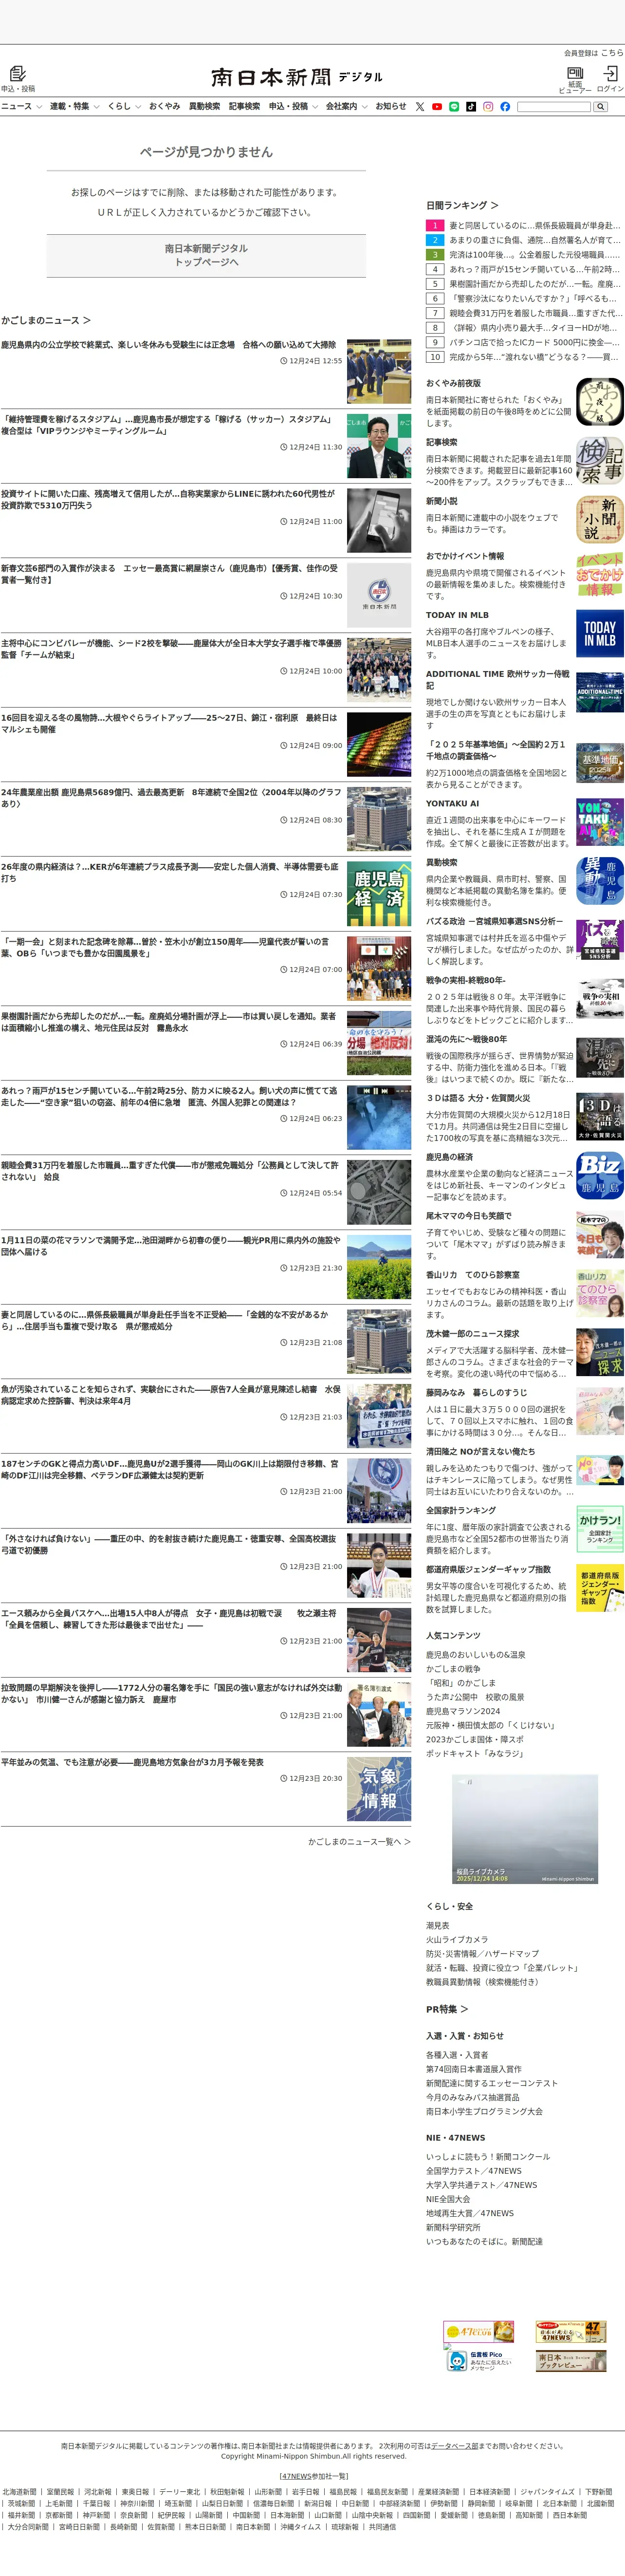Open the 異動検索 menu item
The image size is (625, 2576).
(204, 106)
